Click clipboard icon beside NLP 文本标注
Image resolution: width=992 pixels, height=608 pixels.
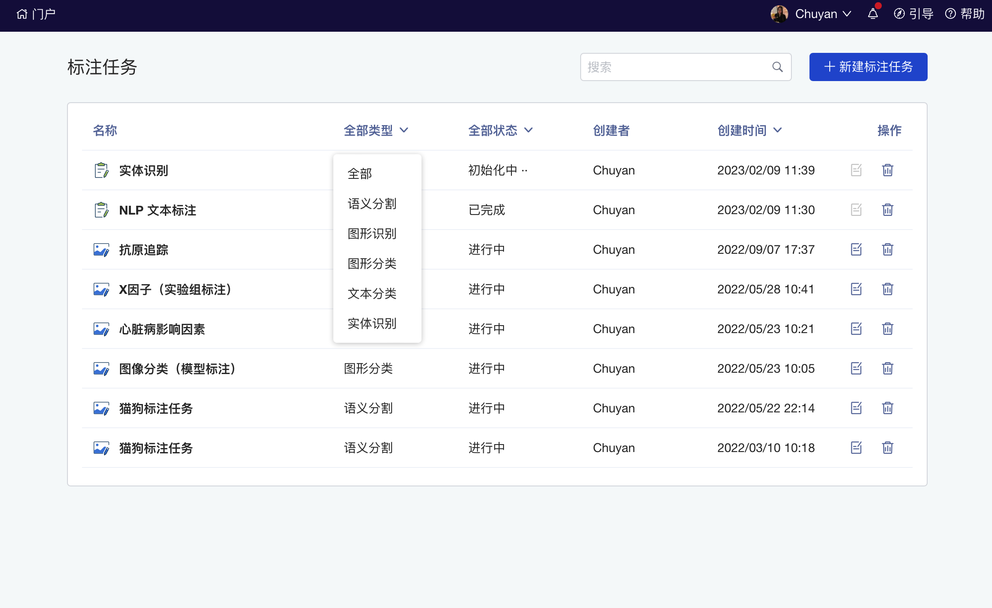pyautogui.click(x=101, y=210)
